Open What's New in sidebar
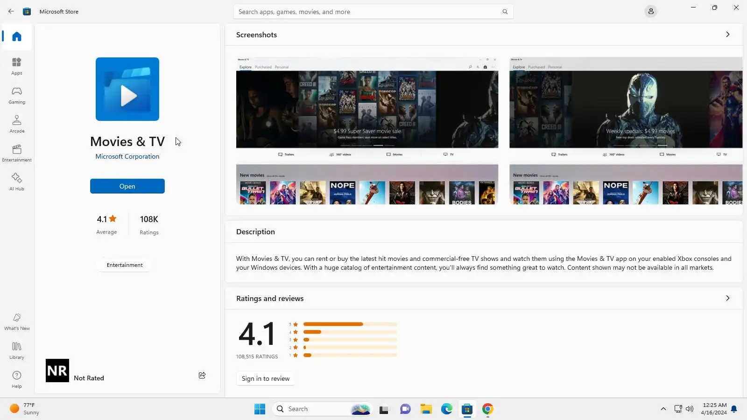The image size is (747, 420). [17, 322]
